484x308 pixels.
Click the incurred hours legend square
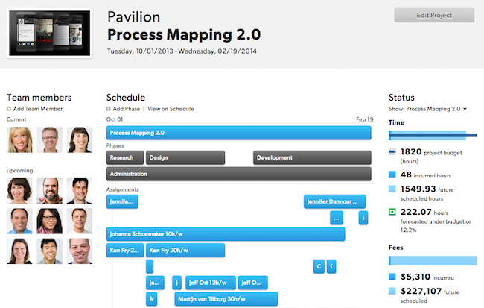(x=392, y=175)
